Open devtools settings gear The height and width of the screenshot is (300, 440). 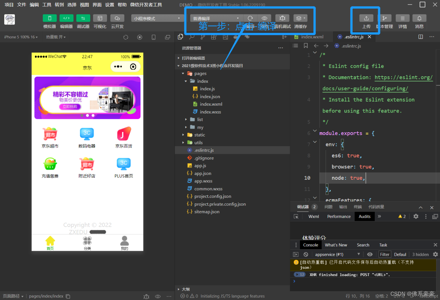[416, 217]
